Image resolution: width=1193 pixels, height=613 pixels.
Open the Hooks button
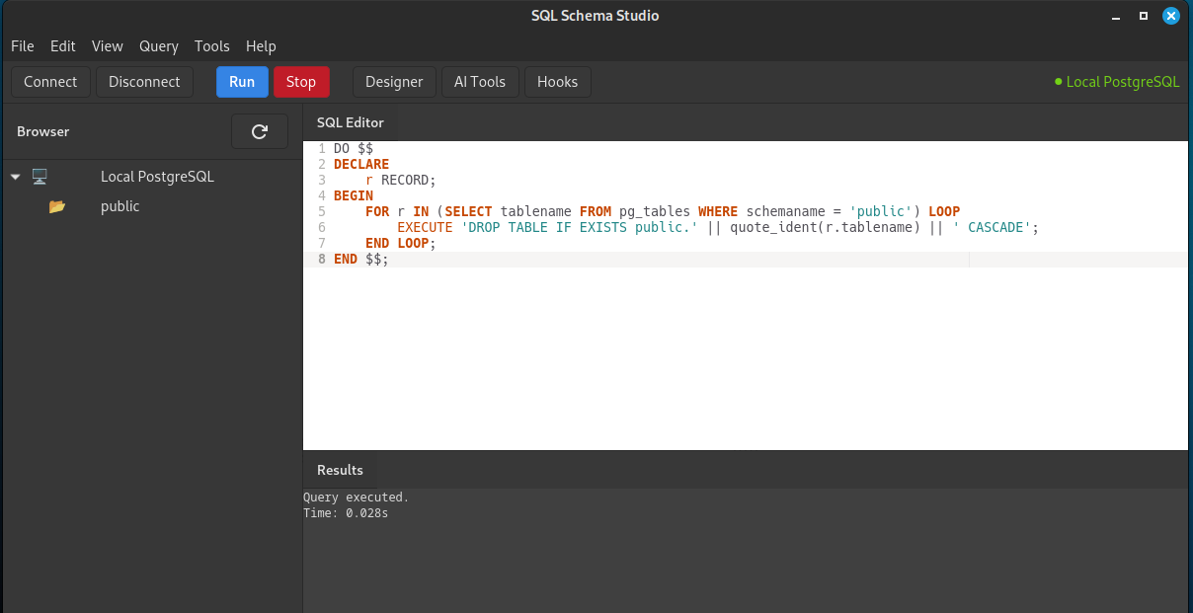pyautogui.click(x=558, y=82)
